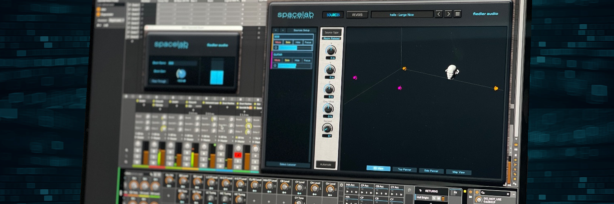Select the orange source at the room corner

point(404,69)
